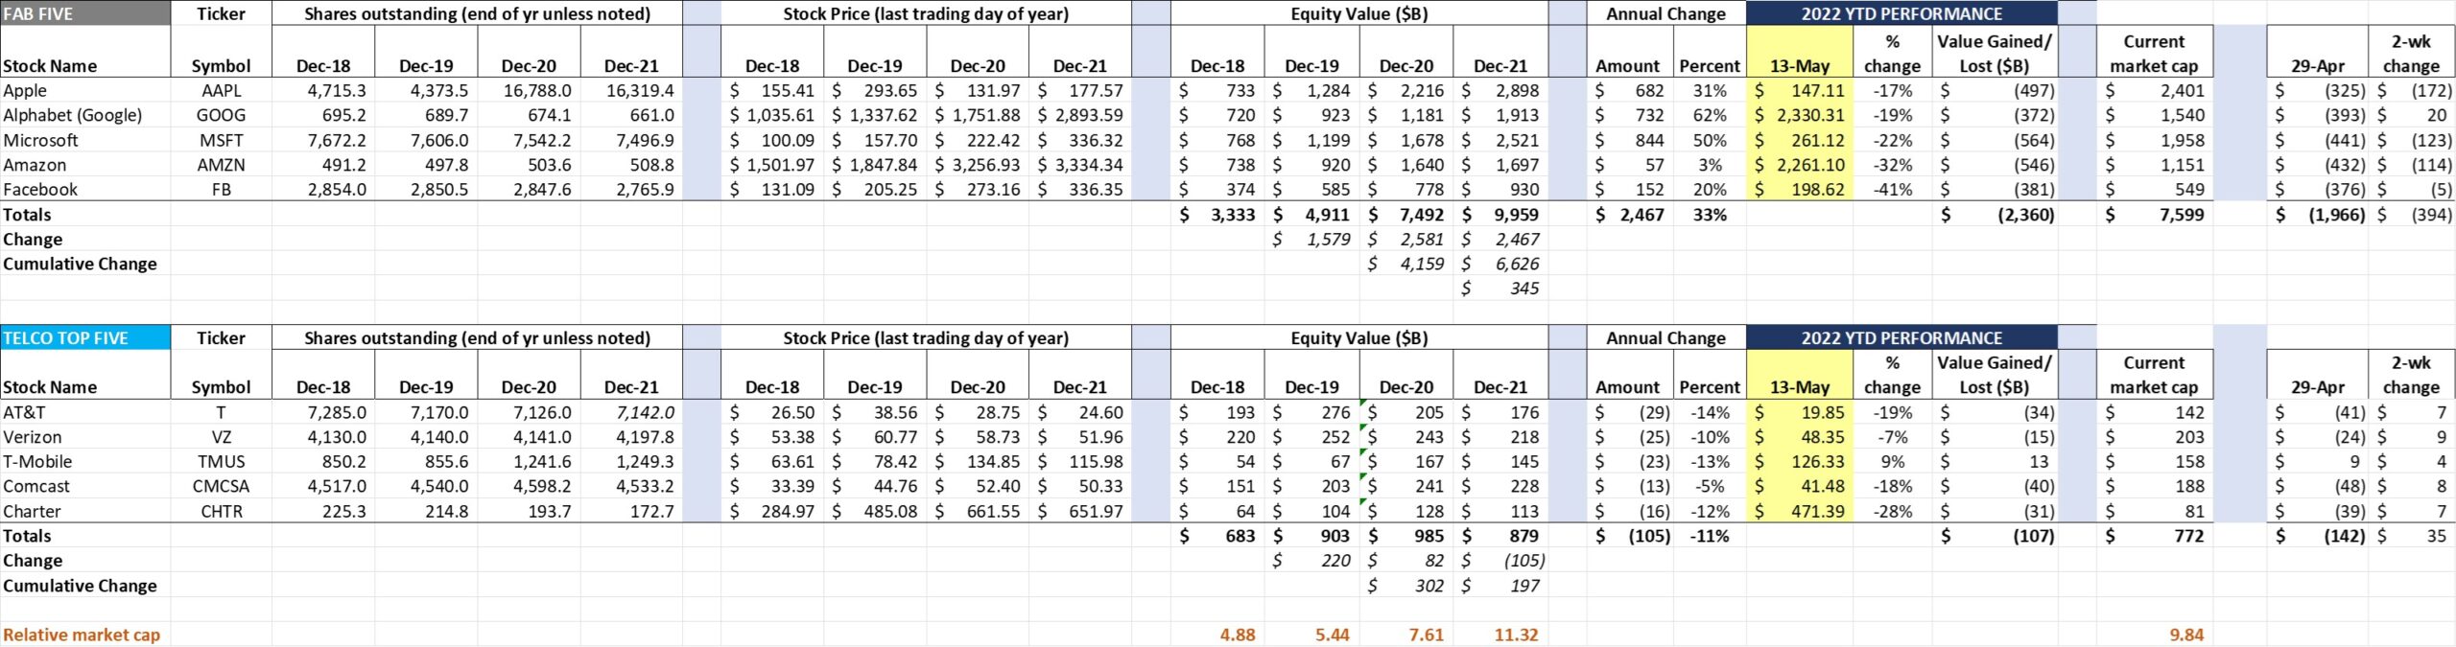
Task: Select Amazon Dec-20 stock price 3,256.93
Action: [978, 165]
